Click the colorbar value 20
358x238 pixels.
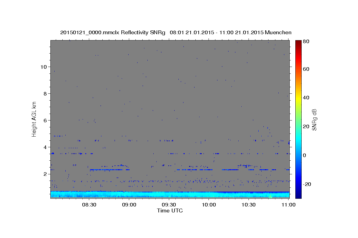pyautogui.click(x=306, y=126)
